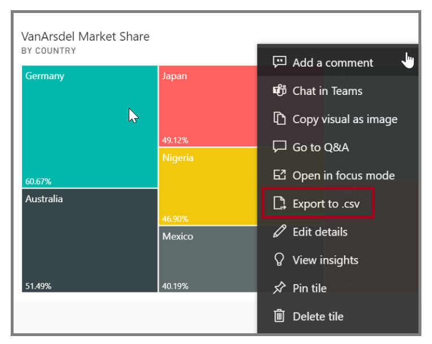Click Japan's 49.12% value label

pos(175,140)
